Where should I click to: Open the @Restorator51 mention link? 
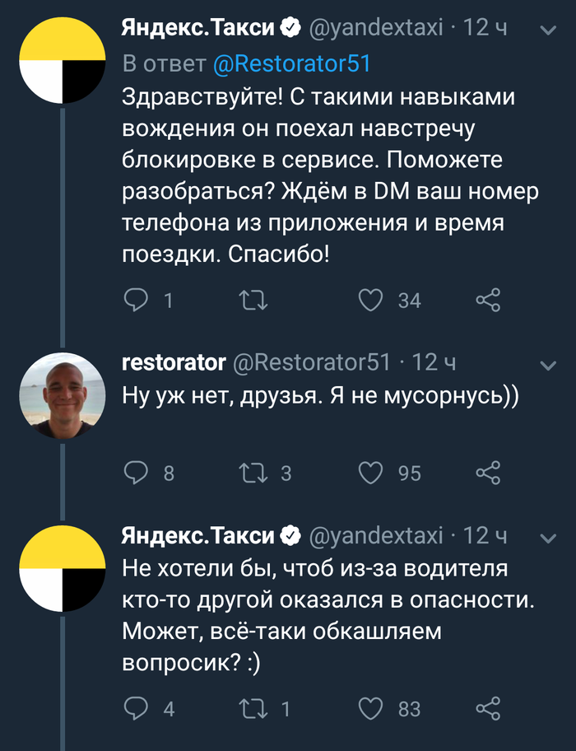point(294,63)
